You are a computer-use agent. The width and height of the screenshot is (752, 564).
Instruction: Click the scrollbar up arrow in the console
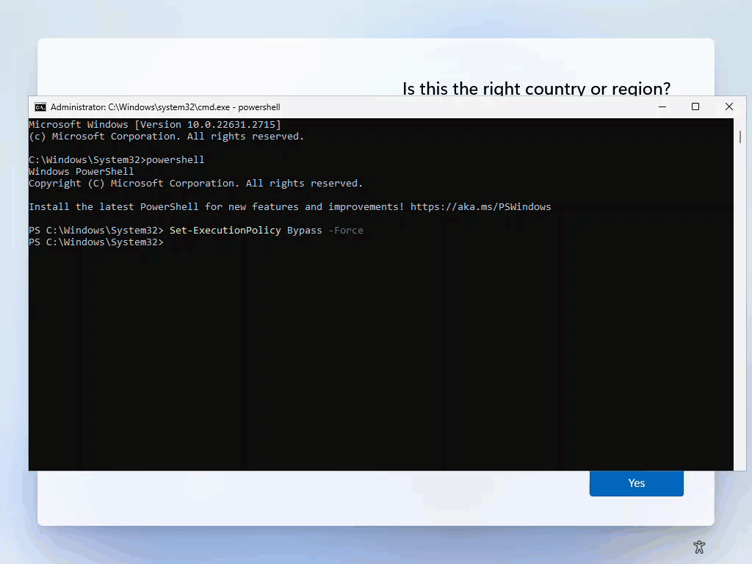(740, 121)
